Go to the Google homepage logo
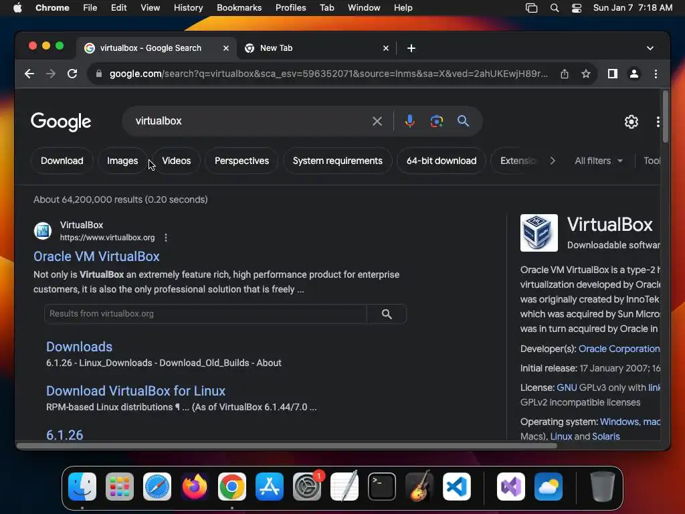 click(x=61, y=122)
